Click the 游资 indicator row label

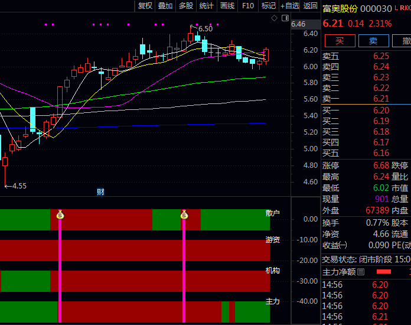click(x=273, y=240)
